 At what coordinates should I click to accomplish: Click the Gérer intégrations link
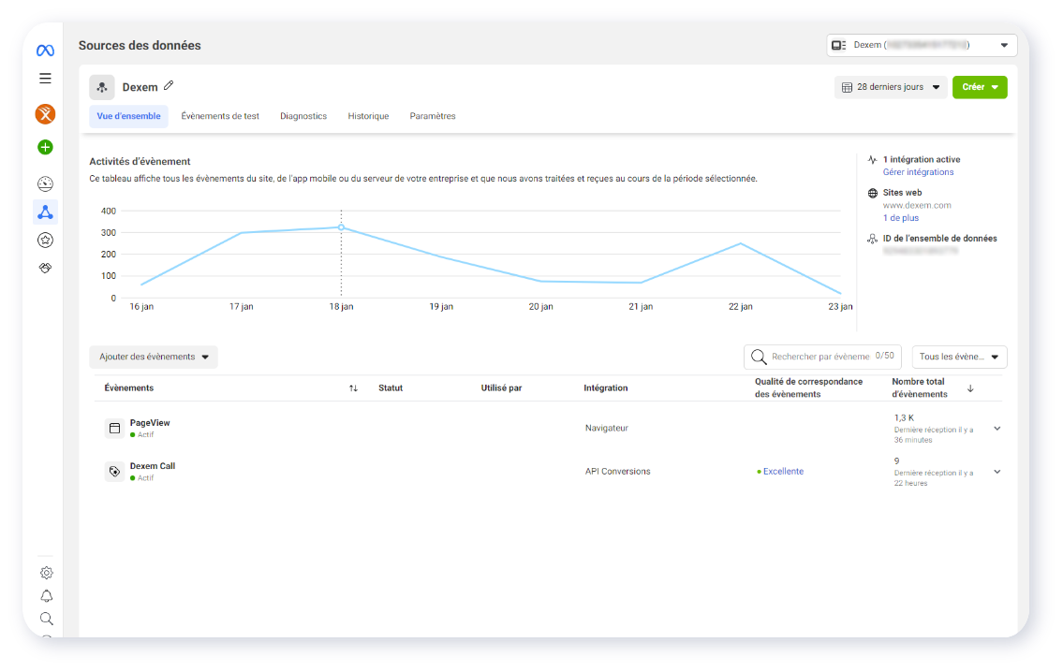coord(918,172)
